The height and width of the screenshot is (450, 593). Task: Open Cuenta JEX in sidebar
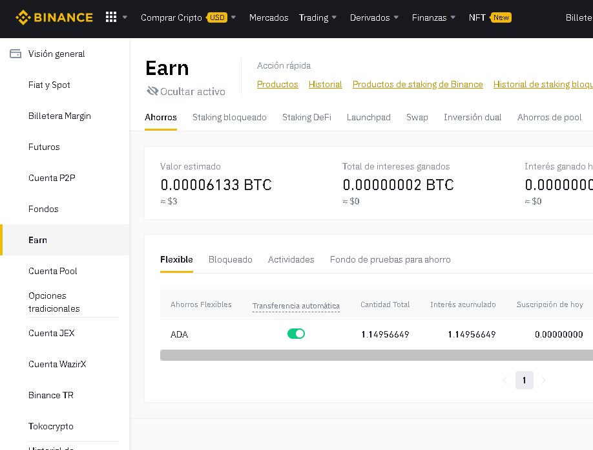(52, 333)
